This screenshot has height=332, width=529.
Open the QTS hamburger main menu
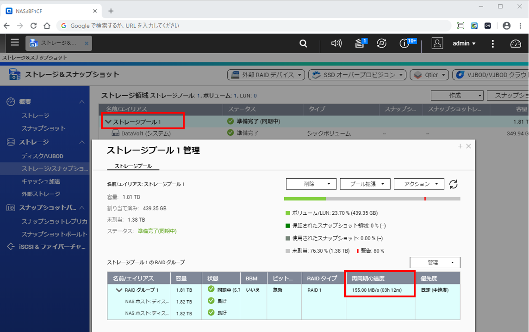coord(15,43)
